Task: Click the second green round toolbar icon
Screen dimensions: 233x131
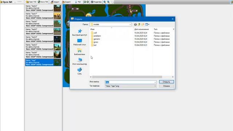Action: click(88, 2)
